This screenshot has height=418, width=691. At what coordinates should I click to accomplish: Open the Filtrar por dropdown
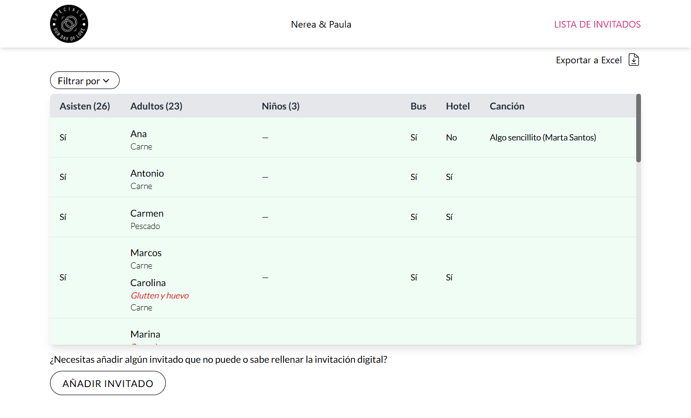tap(85, 80)
